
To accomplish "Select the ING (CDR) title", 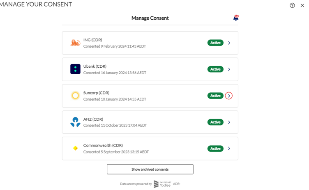I will point(92,40).
